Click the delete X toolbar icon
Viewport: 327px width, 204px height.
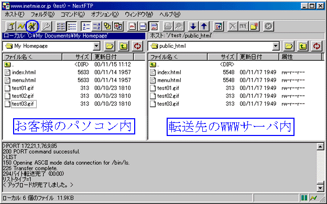pyautogui.click(x=233, y=27)
